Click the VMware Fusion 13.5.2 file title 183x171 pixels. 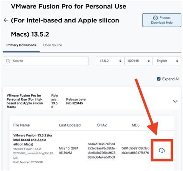[x=33, y=140]
